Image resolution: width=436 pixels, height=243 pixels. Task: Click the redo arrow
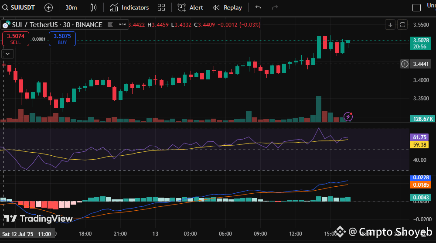275,7
